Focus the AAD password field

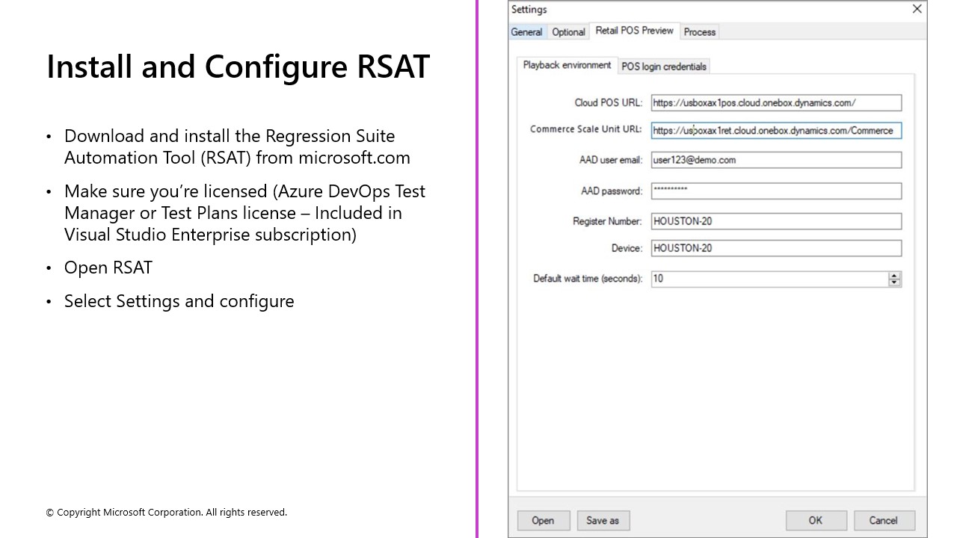(776, 191)
